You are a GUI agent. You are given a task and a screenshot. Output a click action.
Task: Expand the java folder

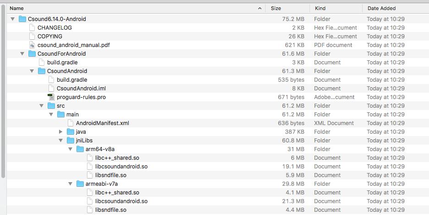click(61, 132)
